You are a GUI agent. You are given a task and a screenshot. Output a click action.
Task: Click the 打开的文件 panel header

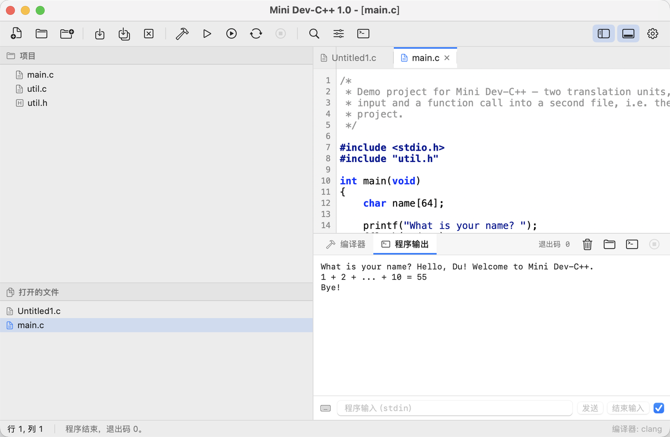tap(156, 292)
